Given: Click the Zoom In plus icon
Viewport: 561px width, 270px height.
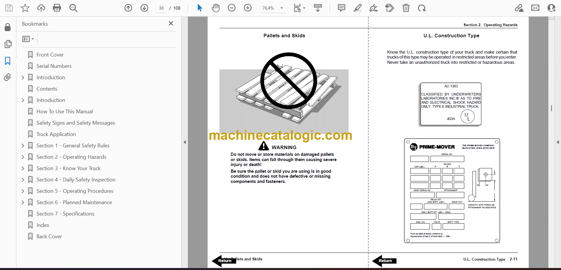Looking at the screenshot, I should [x=247, y=8].
